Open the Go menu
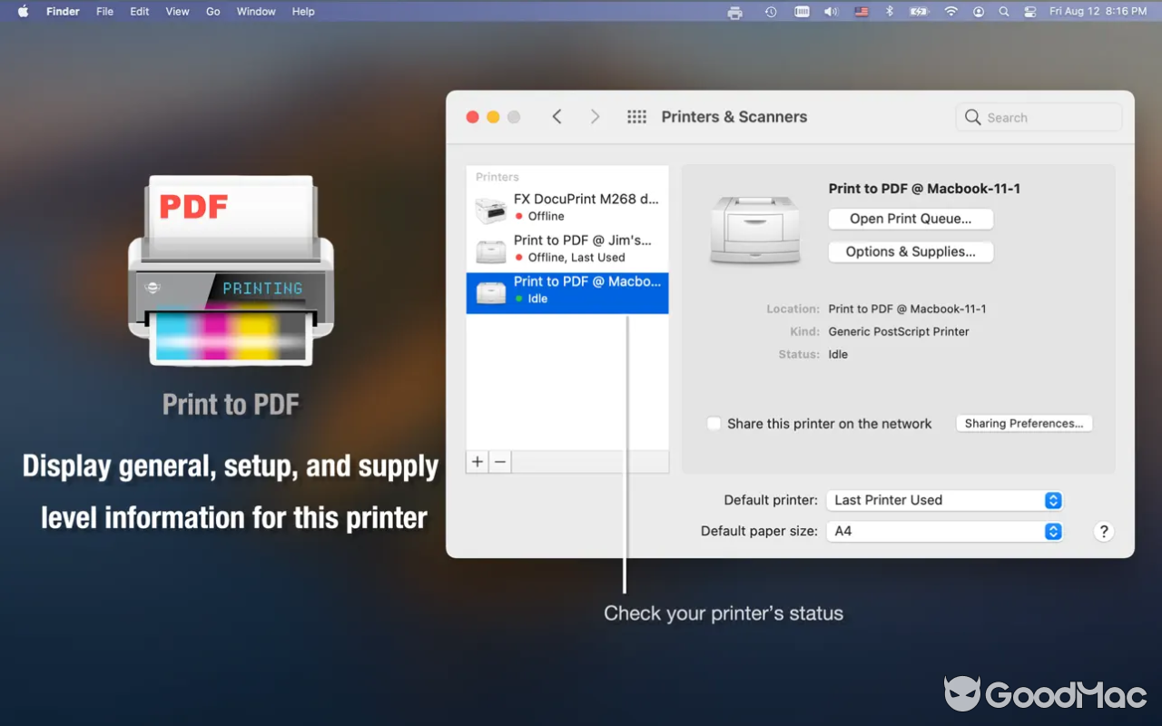Screen dimensions: 1162x726 pyautogui.click(x=212, y=11)
